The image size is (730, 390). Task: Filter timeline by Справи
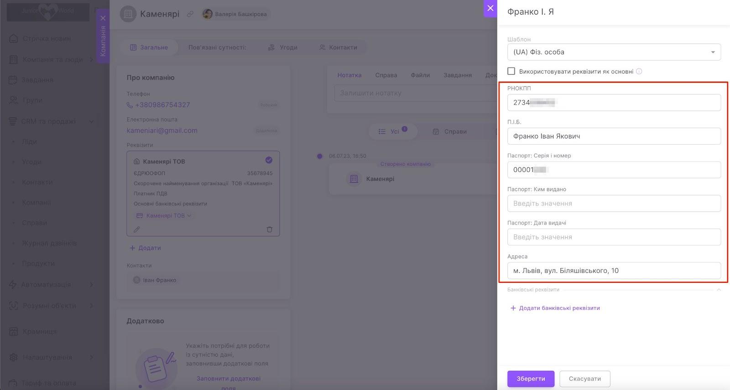pyautogui.click(x=450, y=131)
